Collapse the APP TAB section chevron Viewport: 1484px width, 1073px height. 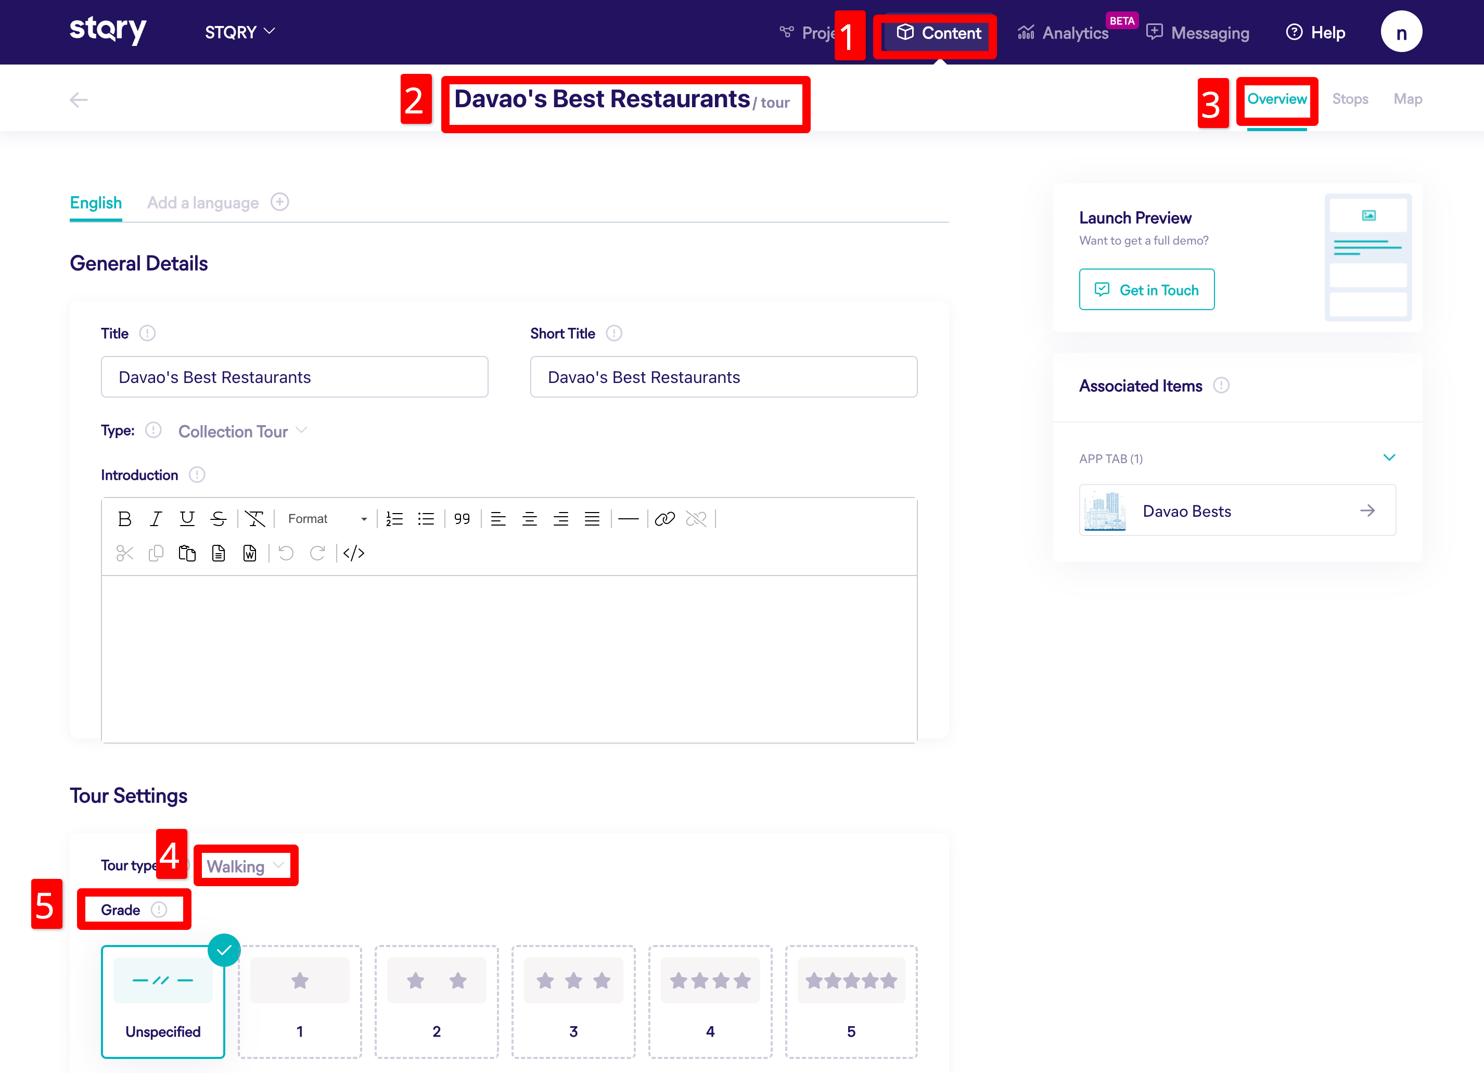[x=1388, y=457]
